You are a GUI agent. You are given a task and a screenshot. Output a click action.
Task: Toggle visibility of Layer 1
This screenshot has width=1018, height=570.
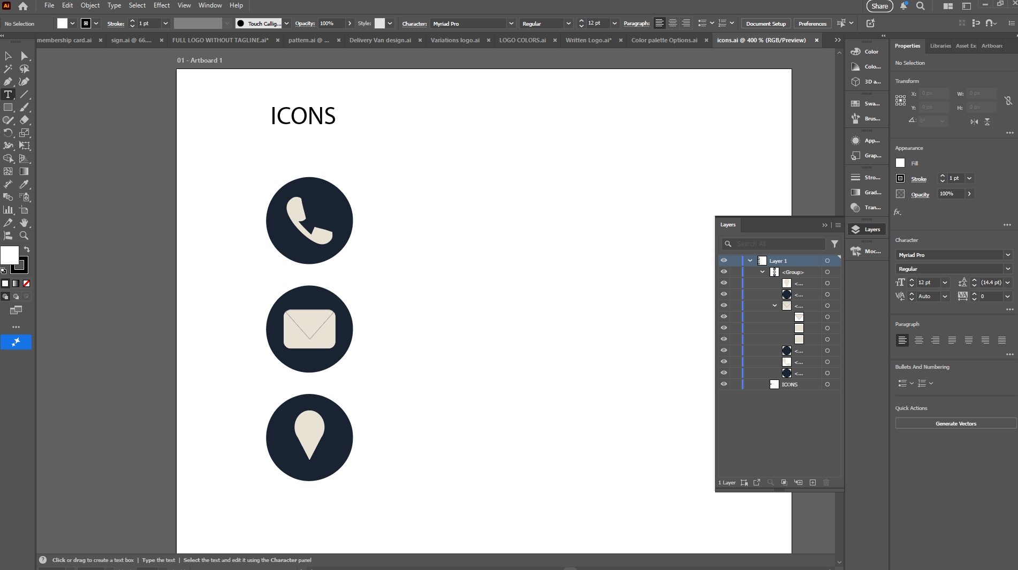[724, 261]
